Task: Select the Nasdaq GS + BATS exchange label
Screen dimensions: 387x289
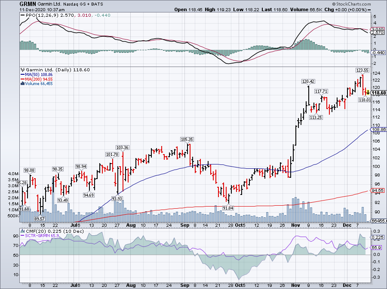Action: 83,4
